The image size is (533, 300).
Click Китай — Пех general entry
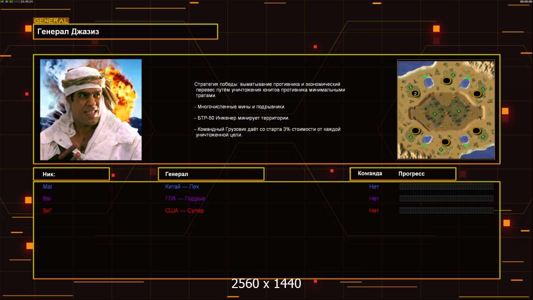(x=182, y=186)
